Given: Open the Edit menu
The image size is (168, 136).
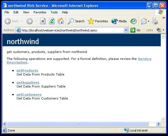Looking at the screenshot, I should click(16, 12).
